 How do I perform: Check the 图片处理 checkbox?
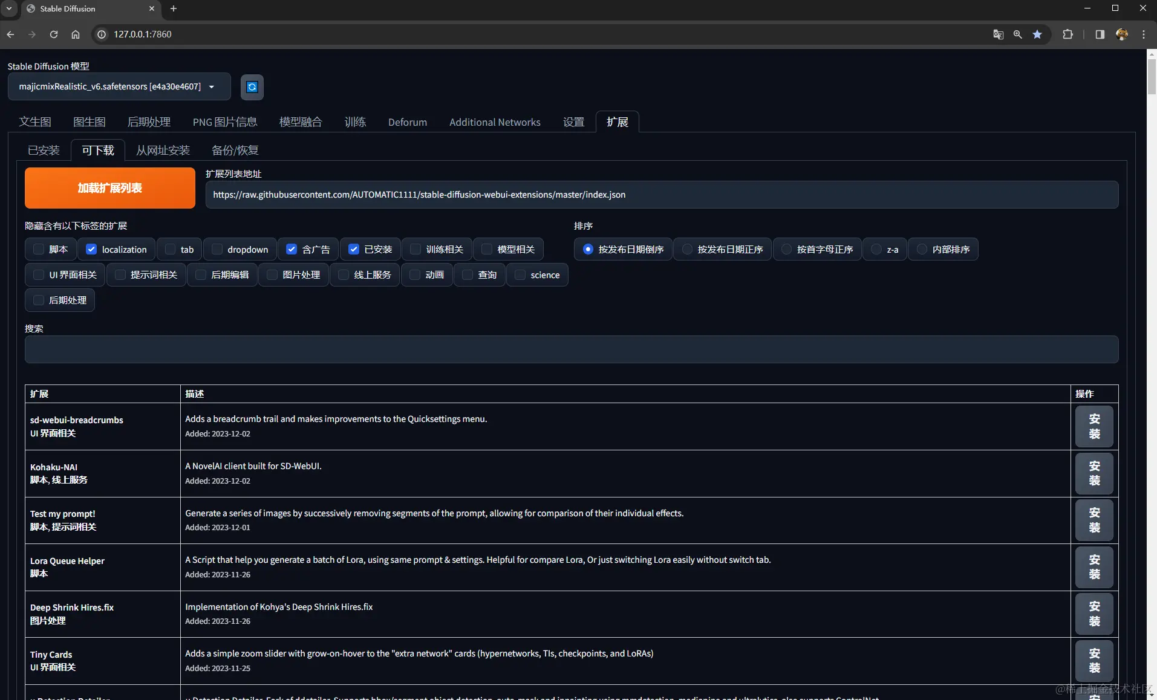tap(272, 274)
